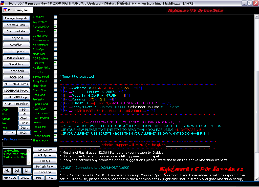Click the command input line

(x=159, y=184)
